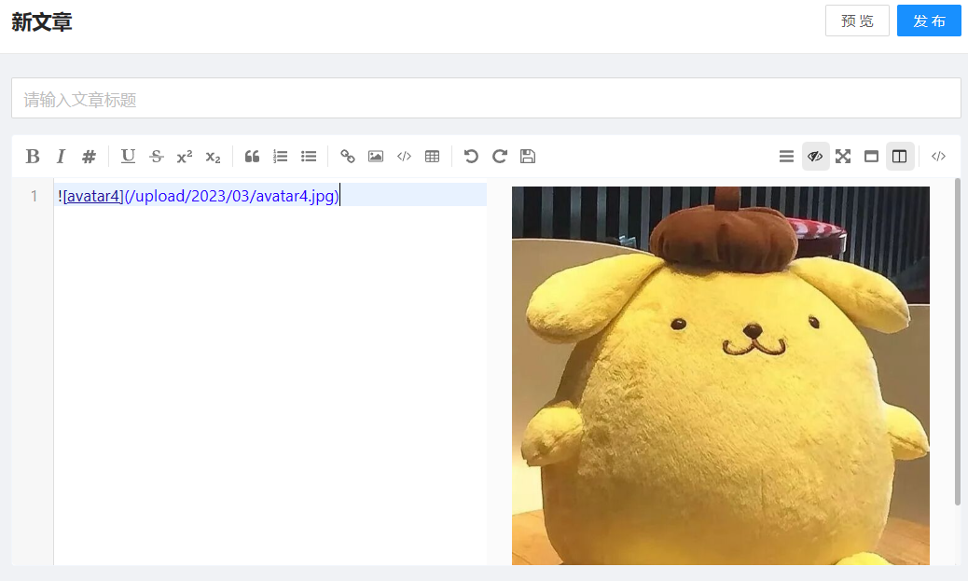Switch to single-pane reading mode
The width and height of the screenshot is (968, 581).
pos(871,157)
